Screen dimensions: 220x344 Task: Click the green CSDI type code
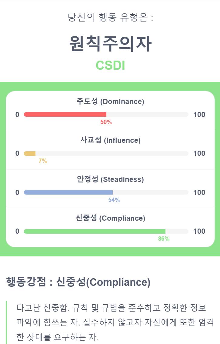coord(110,65)
